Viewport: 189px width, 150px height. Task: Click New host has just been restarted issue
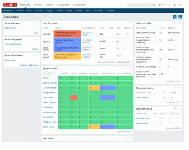[67, 41]
